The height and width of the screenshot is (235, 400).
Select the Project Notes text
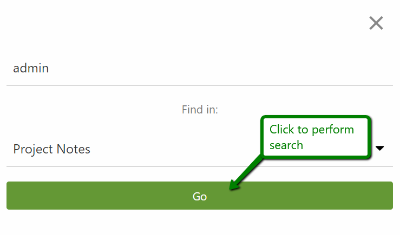coord(52,149)
